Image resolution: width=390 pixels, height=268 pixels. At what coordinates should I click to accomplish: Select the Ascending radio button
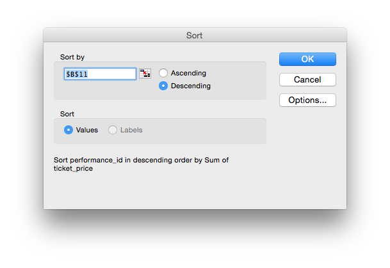[163, 73]
